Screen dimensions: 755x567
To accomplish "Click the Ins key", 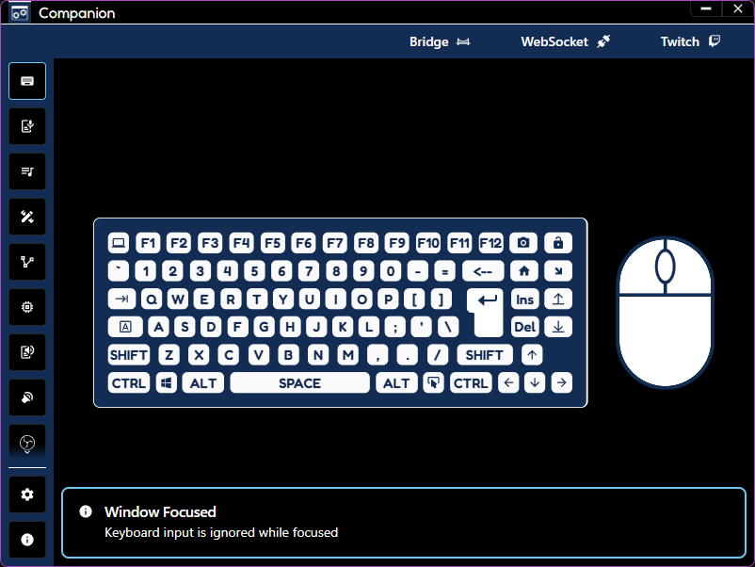I will [x=524, y=300].
